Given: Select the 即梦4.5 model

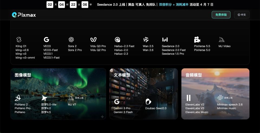Looking at the screenshot, I should 46,112.
